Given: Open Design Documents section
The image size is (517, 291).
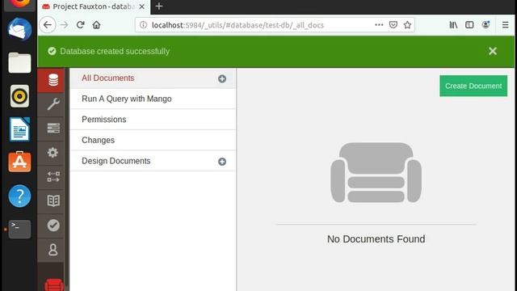Looking at the screenshot, I should pos(116,161).
